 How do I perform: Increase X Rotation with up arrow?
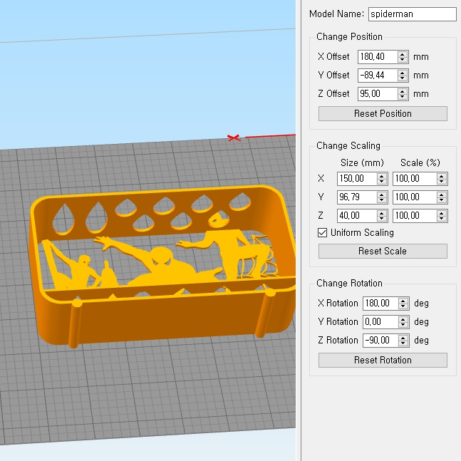[403, 301]
